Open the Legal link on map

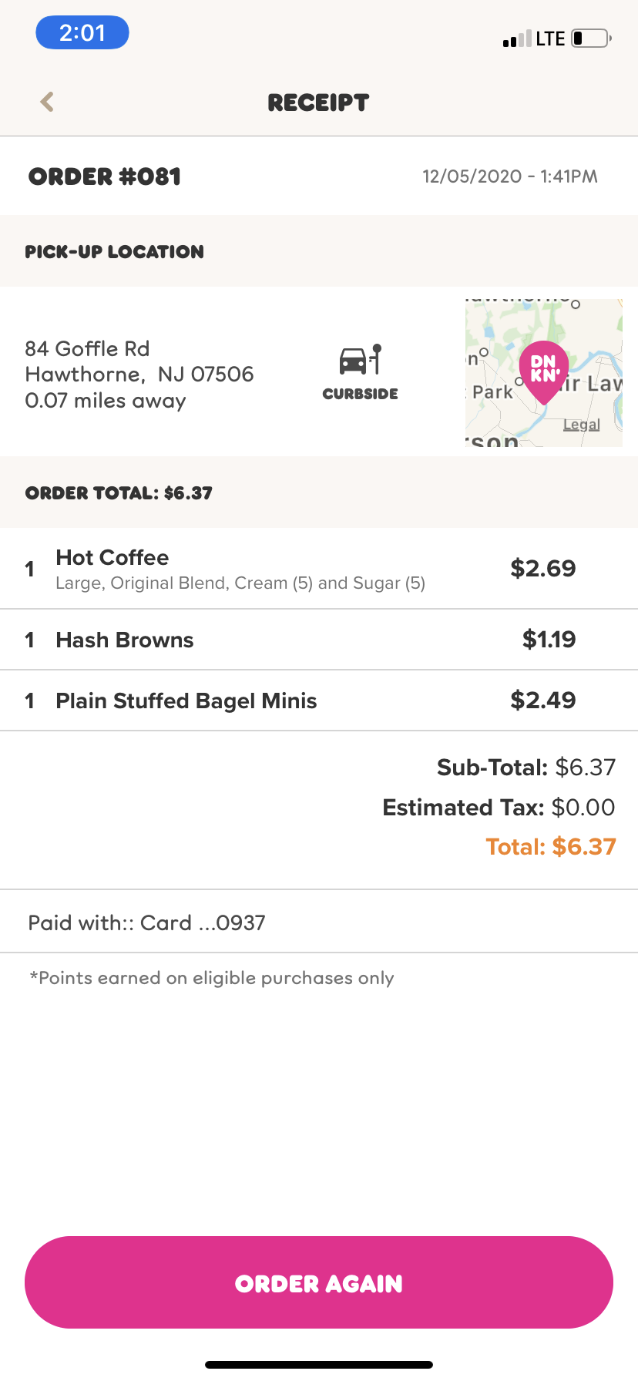click(581, 425)
